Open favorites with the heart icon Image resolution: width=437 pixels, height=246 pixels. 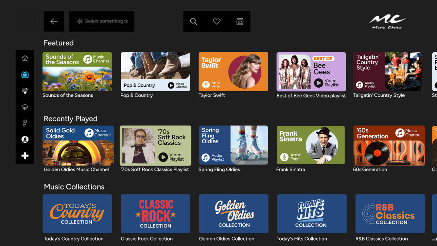tap(217, 22)
